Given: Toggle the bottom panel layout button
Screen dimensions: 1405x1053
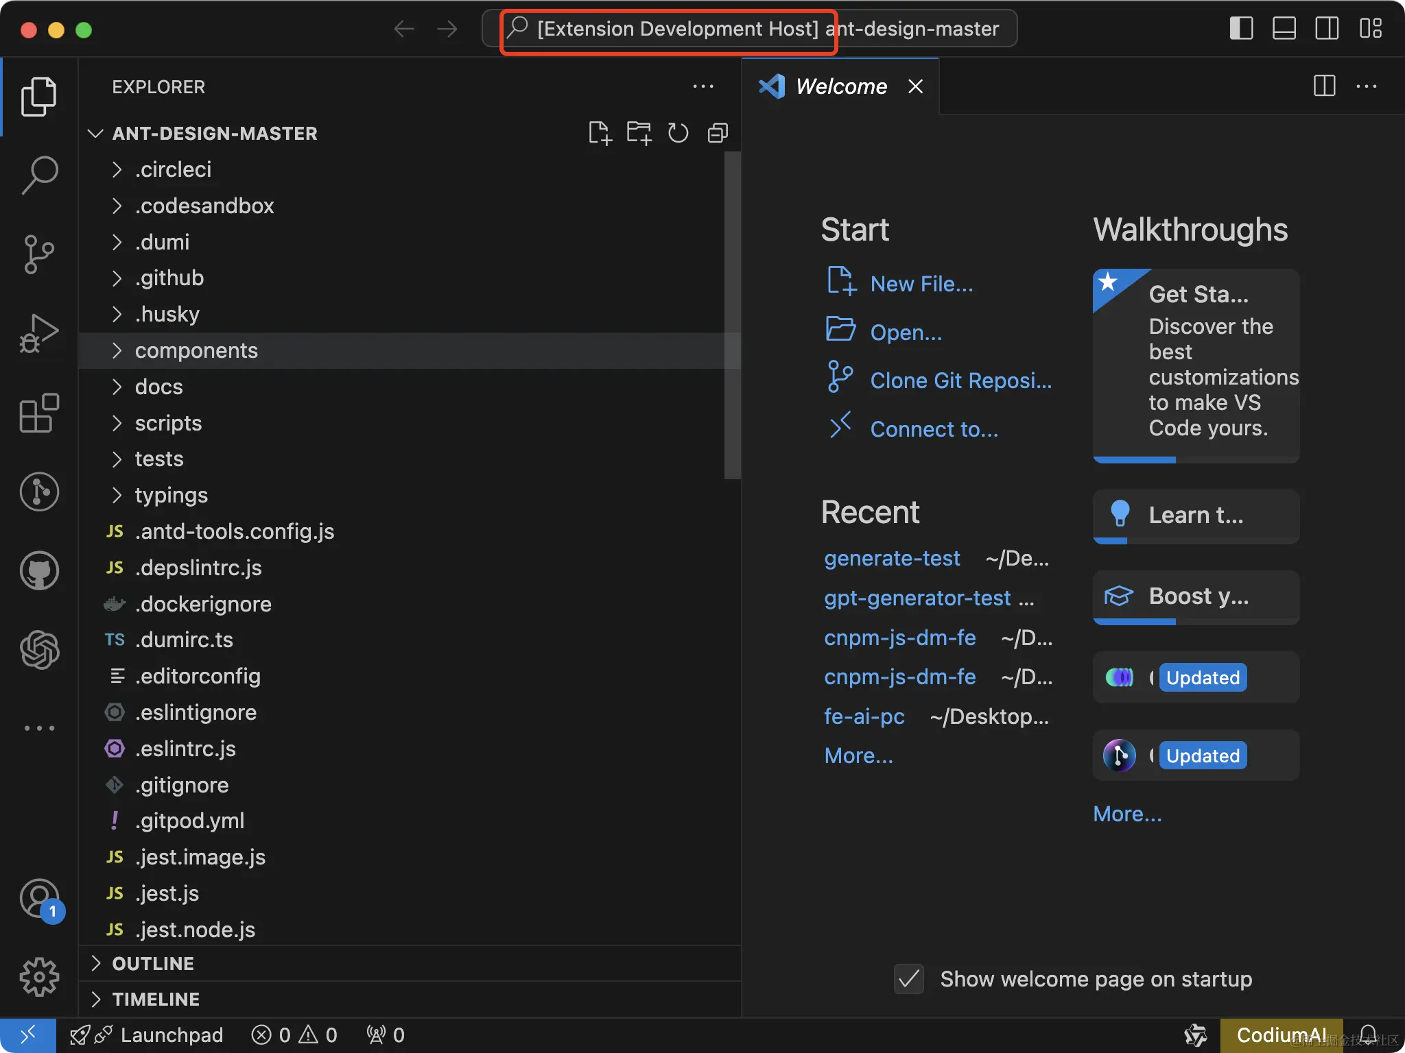Looking at the screenshot, I should [1284, 29].
